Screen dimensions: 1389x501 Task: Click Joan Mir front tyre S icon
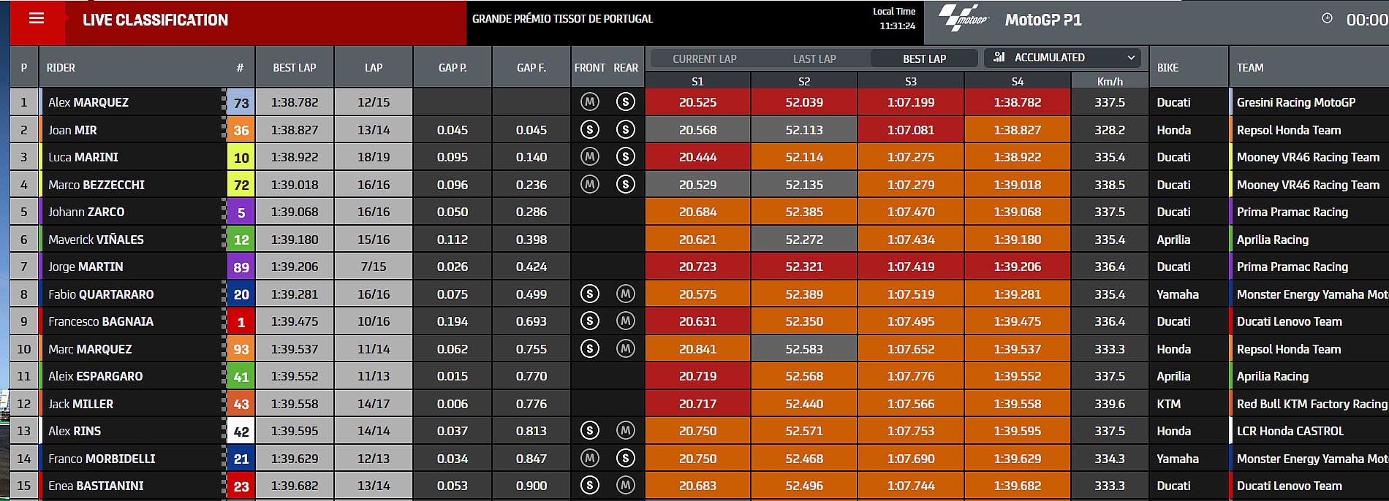pos(590,130)
